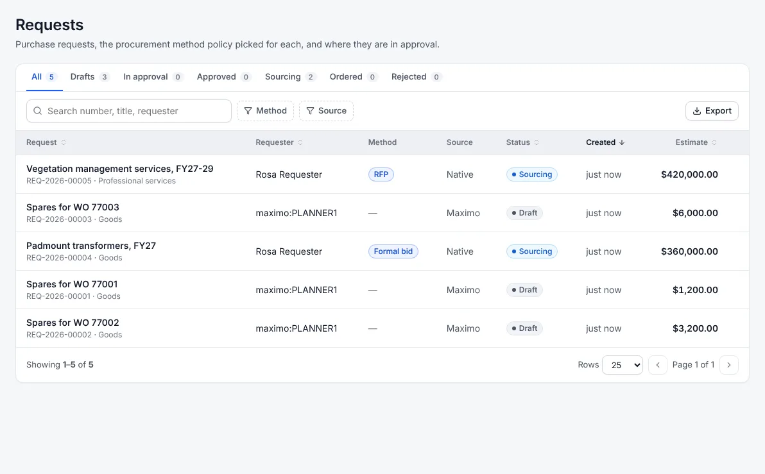Click the Requests page heading
This screenshot has height=474, width=765.
49,25
